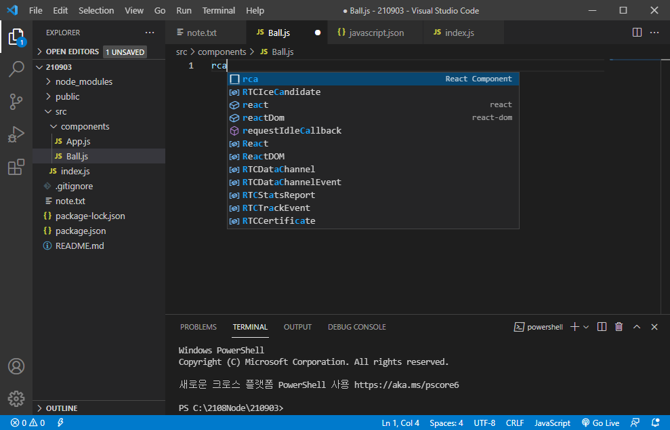Open the File menu
The width and height of the screenshot is (670, 430).
tap(35, 10)
